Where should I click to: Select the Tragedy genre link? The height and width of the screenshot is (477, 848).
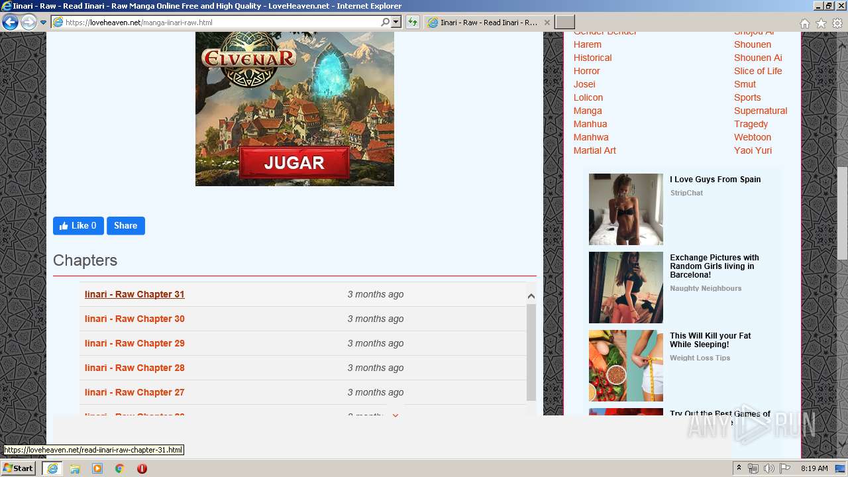click(751, 124)
